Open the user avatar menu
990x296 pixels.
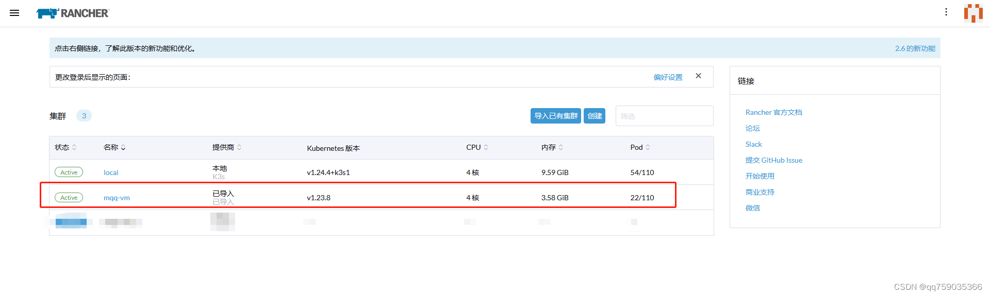click(973, 13)
